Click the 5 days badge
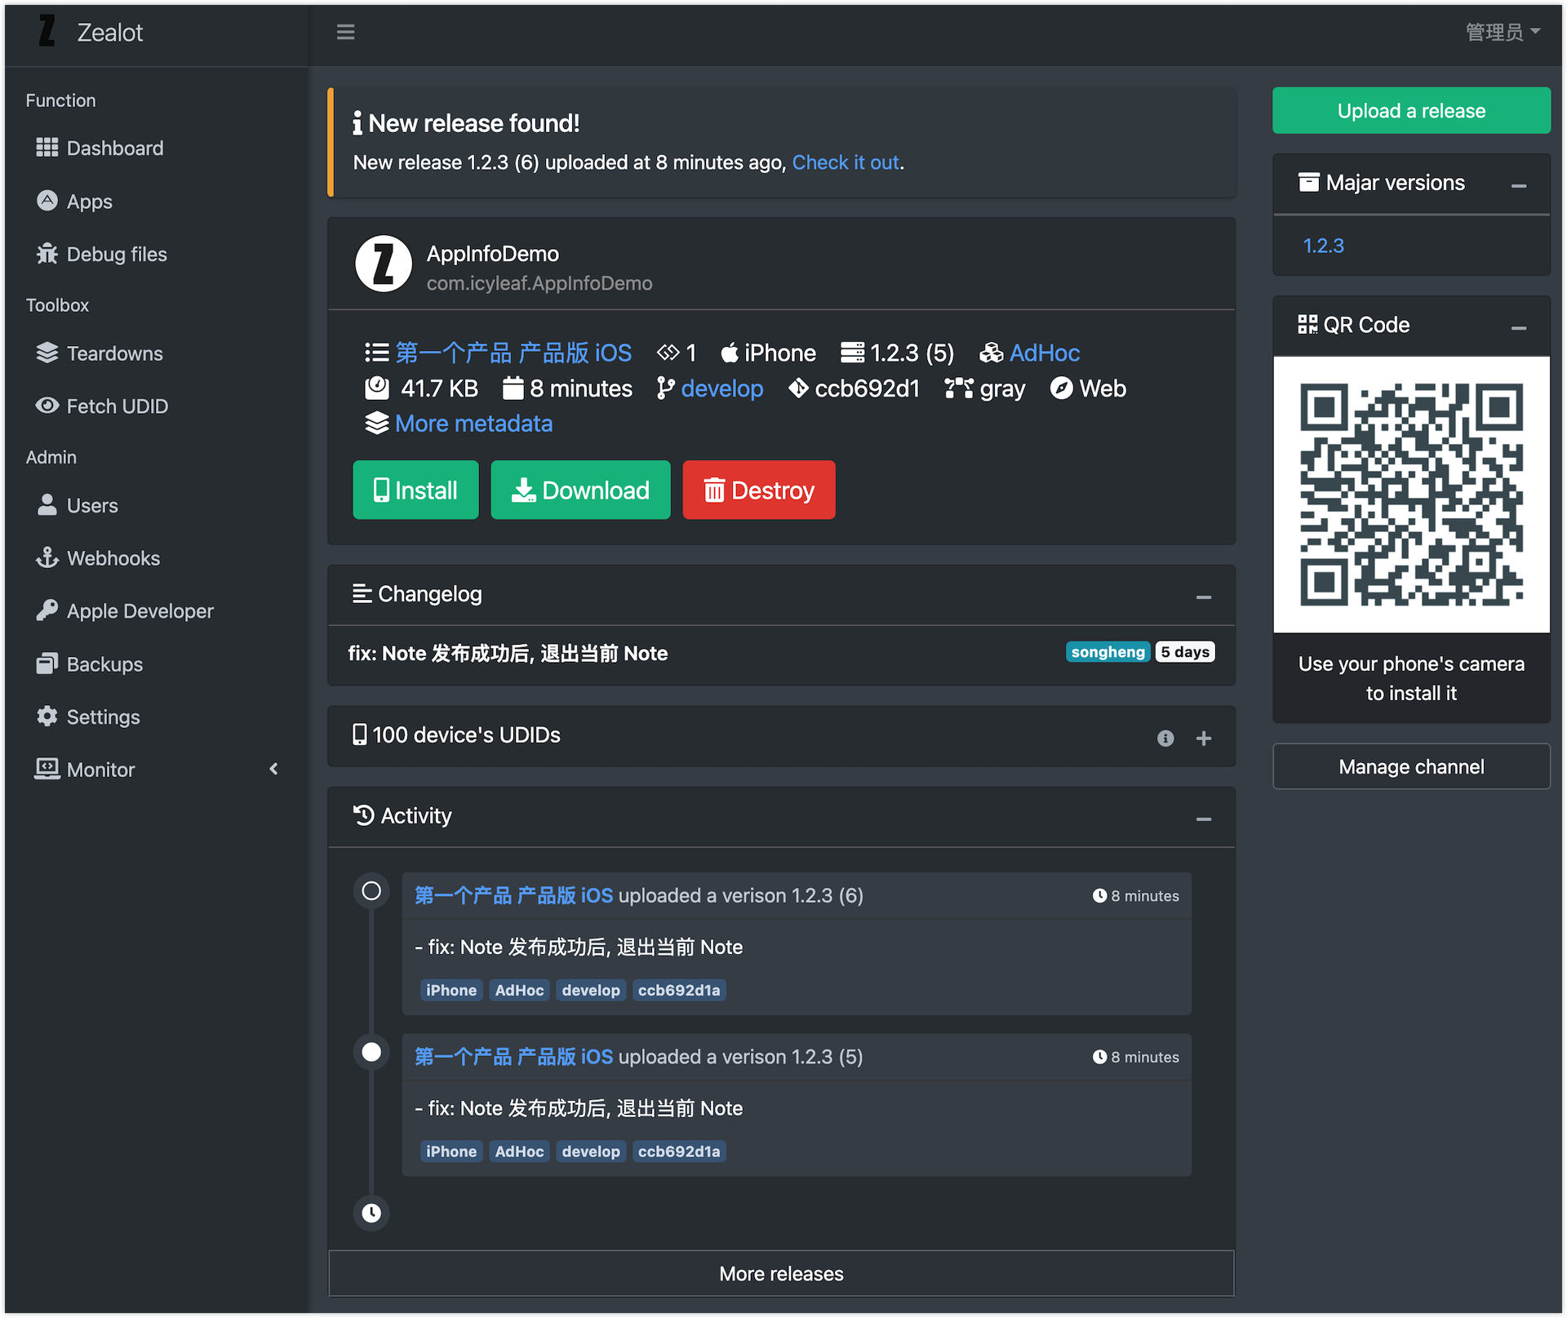This screenshot has height=1318, width=1567. coord(1185,652)
